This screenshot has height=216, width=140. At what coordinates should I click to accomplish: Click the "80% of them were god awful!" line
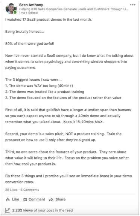click(30, 44)
